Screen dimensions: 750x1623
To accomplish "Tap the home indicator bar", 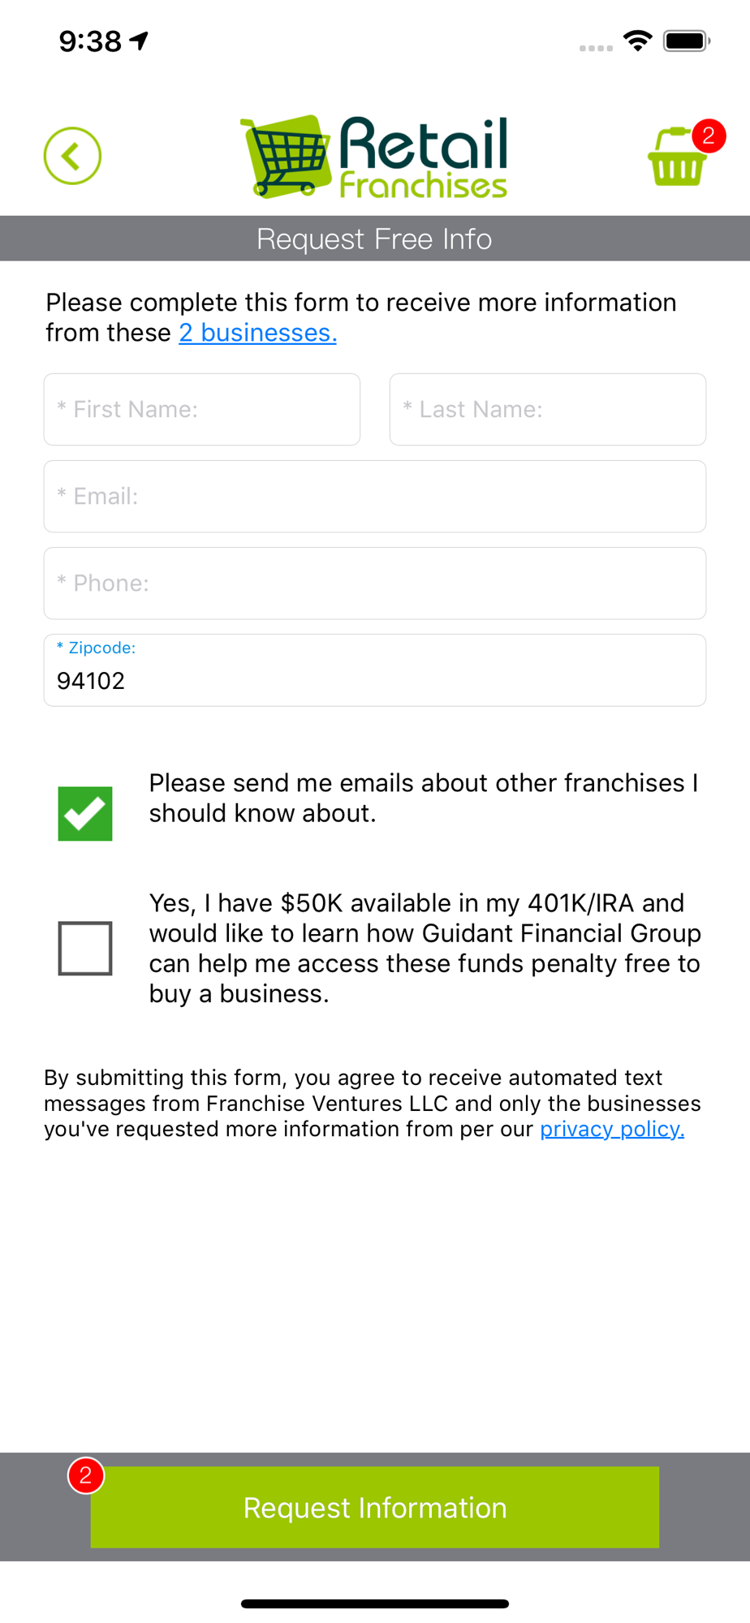I will [375, 1604].
